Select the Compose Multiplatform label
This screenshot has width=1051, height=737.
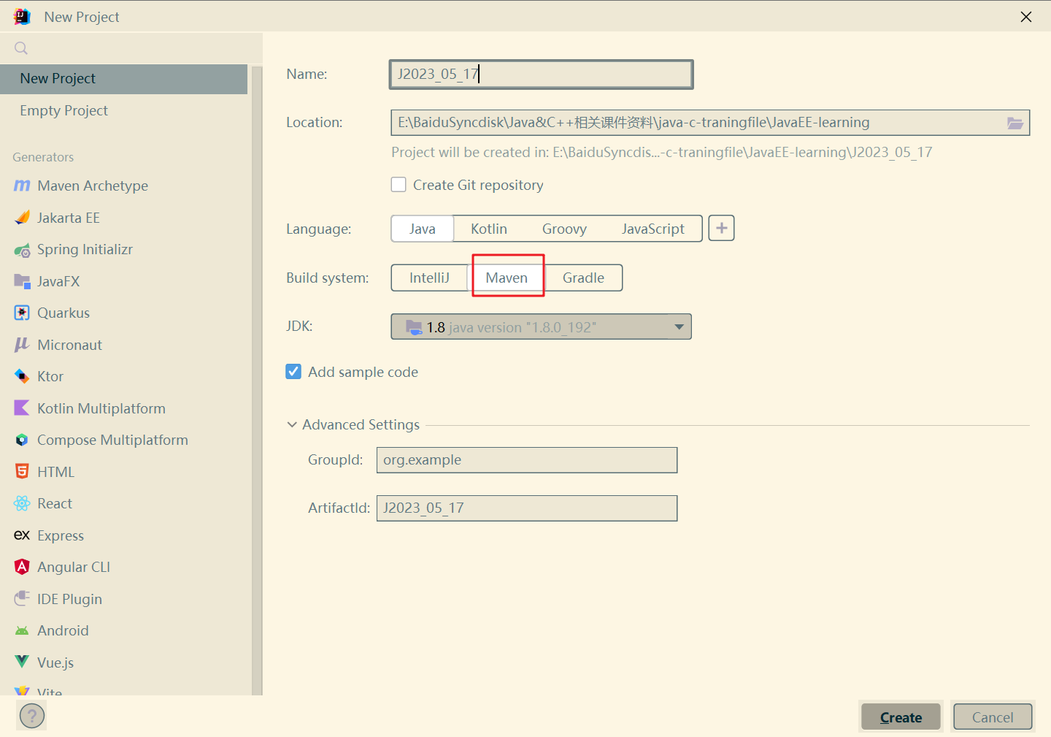pyautogui.click(x=112, y=440)
